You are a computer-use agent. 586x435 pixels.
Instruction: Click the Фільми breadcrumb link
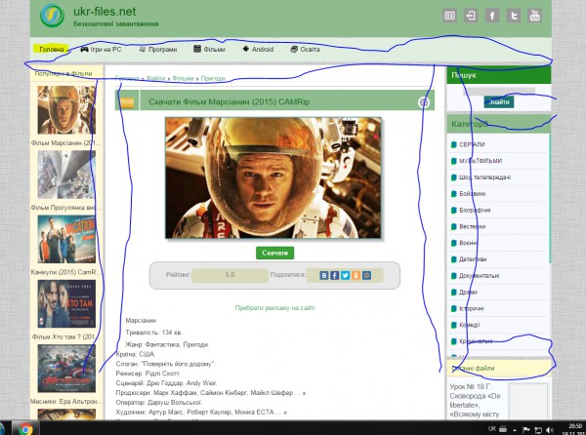tap(184, 78)
